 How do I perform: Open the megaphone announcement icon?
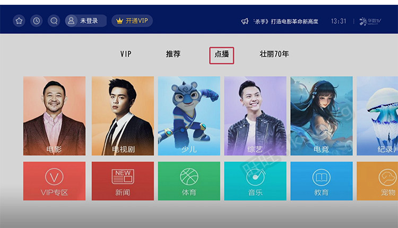245,21
